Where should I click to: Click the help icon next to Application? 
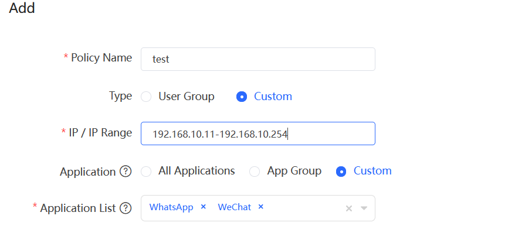tap(126, 172)
